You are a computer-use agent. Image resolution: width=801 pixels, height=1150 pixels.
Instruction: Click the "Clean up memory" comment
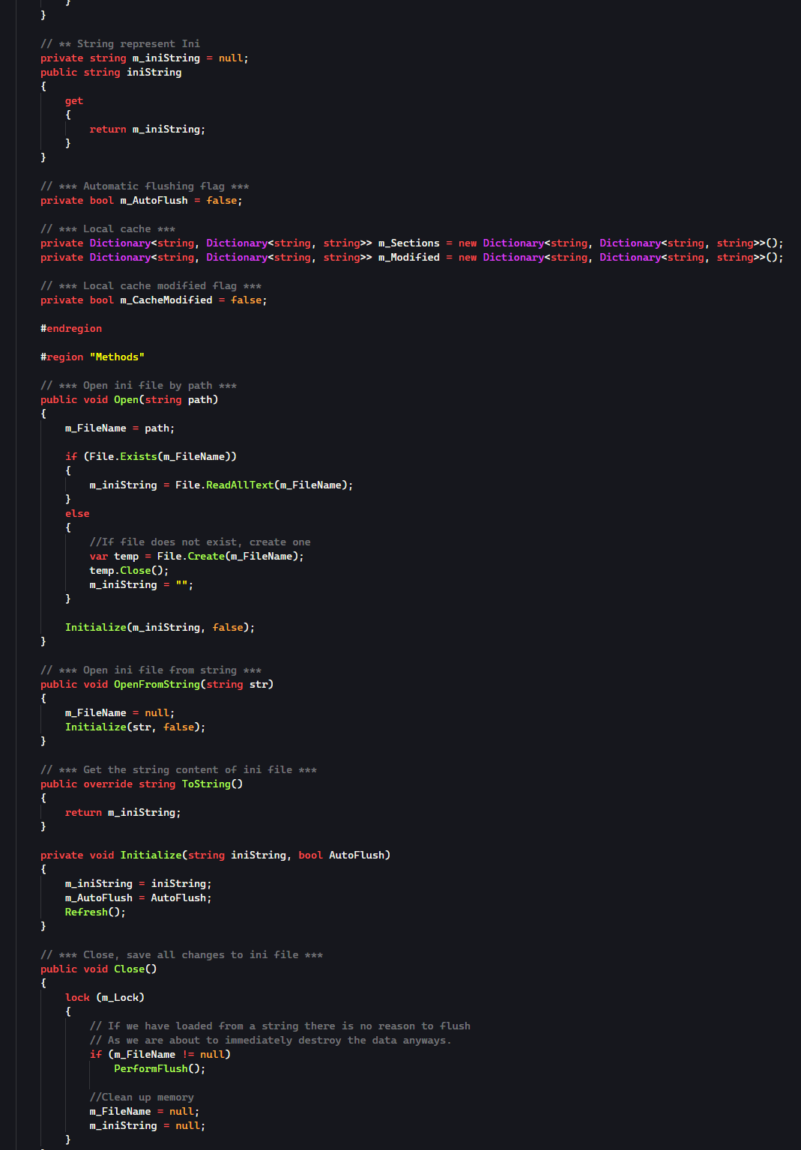click(142, 1098)
